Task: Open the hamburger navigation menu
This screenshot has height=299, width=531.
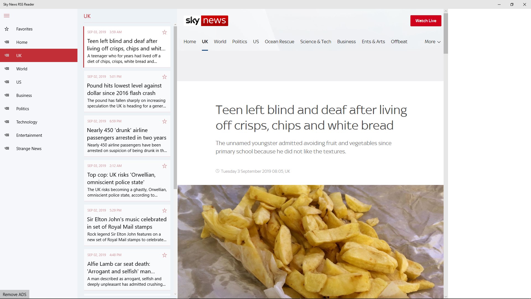Action: pos(7,16)
